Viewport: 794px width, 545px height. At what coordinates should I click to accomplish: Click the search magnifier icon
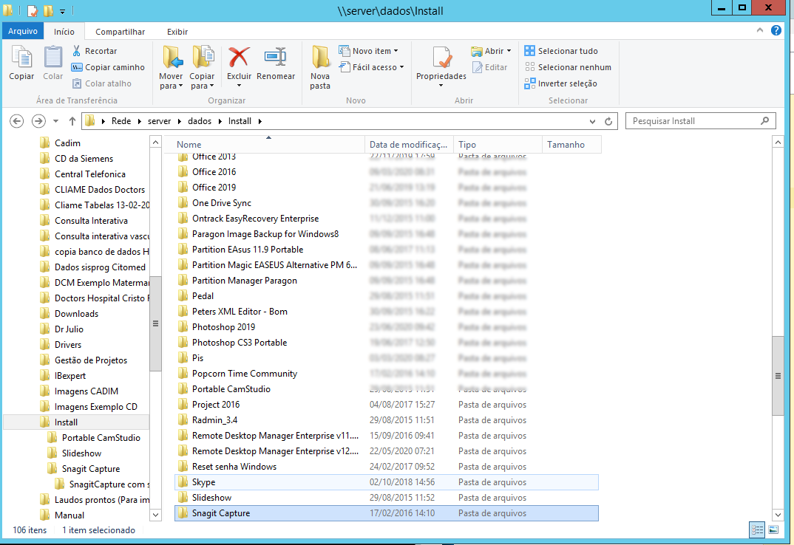pyautogui.click(x=764, y=120)
